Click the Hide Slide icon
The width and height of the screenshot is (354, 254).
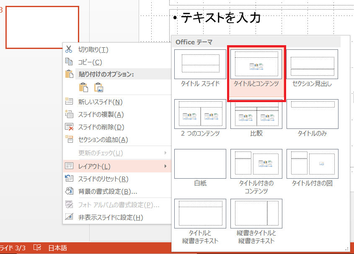69,217
